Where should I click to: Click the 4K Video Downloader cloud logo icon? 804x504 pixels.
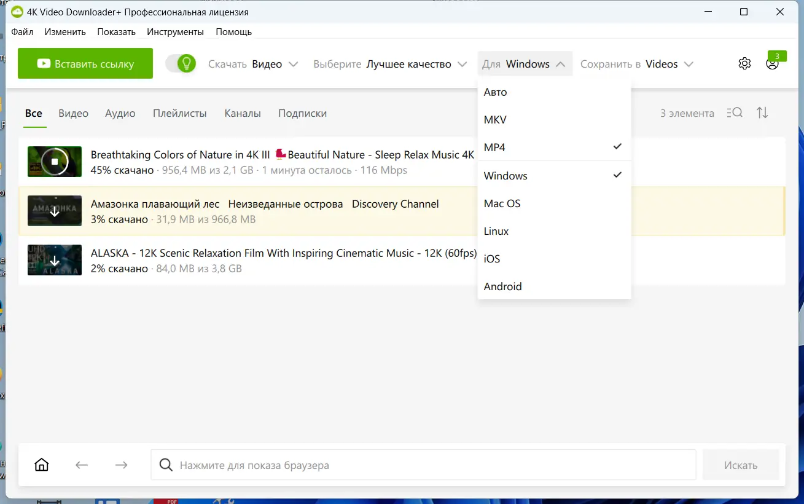(x=17, y=12)
